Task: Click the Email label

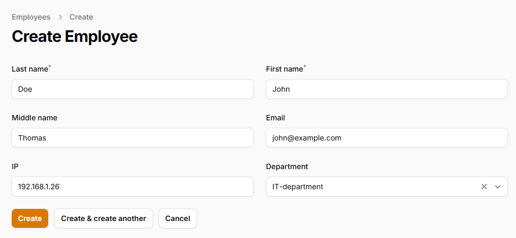Action: 275,118
